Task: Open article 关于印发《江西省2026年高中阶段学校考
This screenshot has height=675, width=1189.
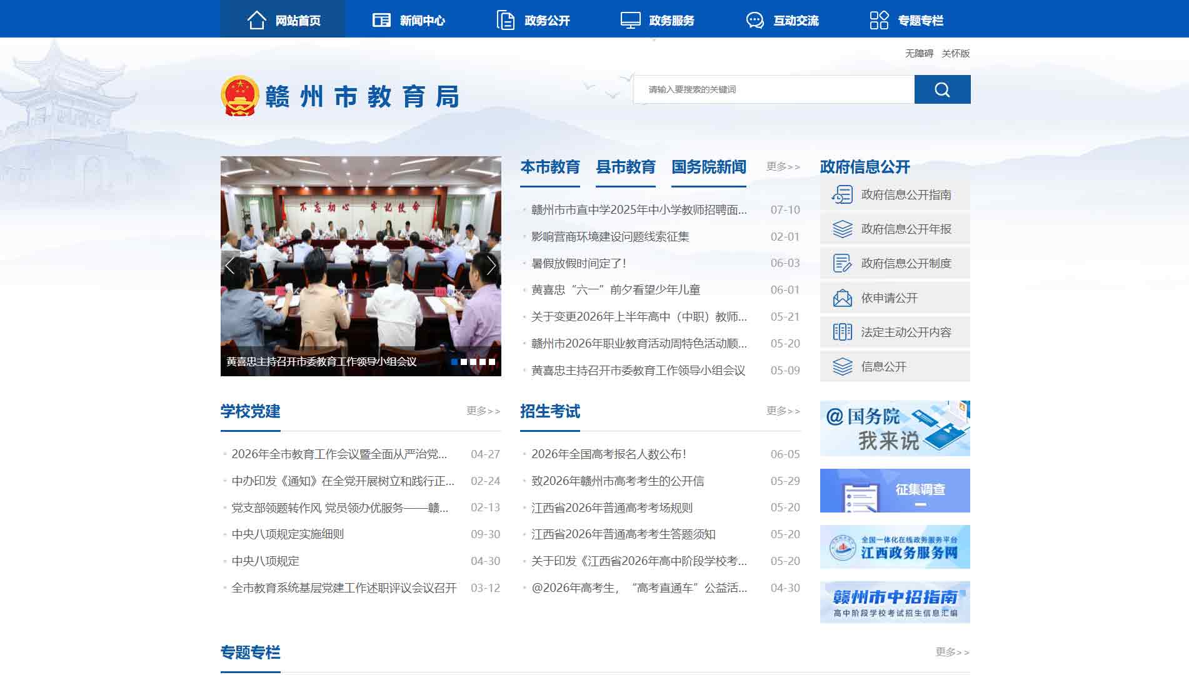Action: tap(639, 561)
